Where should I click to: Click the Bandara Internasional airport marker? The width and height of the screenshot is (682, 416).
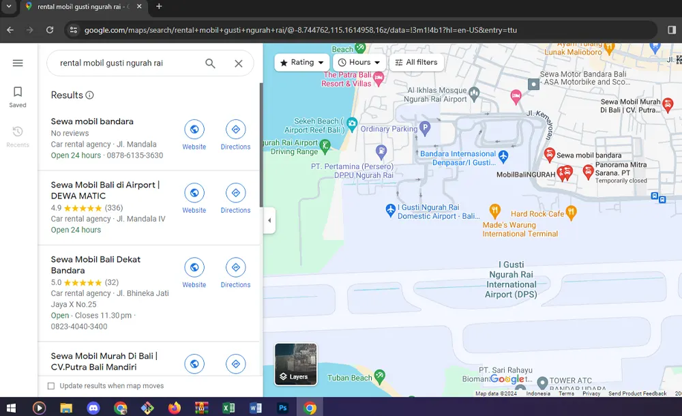tap(503, 155)
